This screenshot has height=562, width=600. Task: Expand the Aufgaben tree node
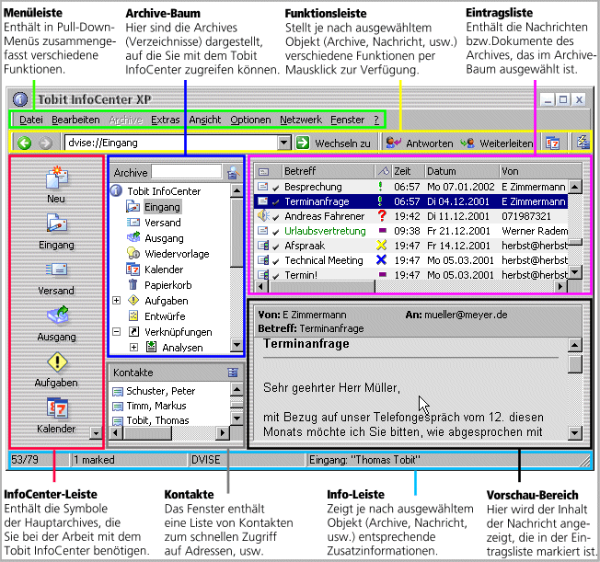(117, 301)
